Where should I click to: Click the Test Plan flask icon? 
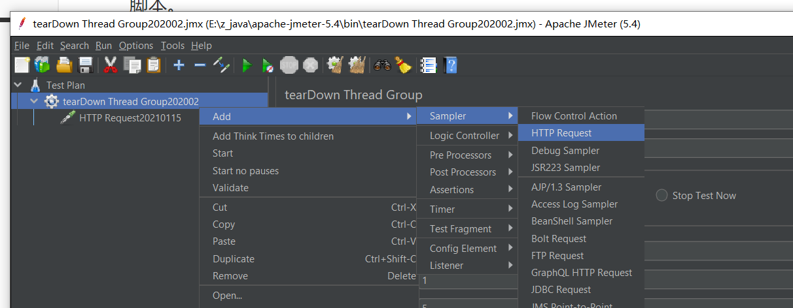tap(35, 85)
